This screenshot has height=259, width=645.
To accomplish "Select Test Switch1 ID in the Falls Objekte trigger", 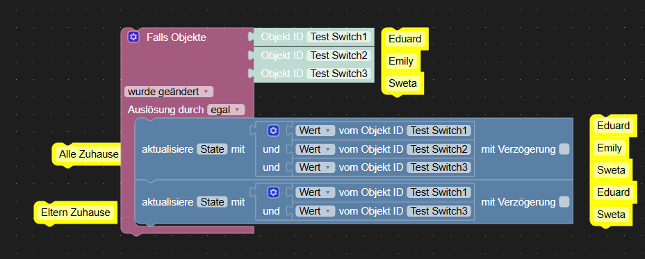I will point(338,37).
